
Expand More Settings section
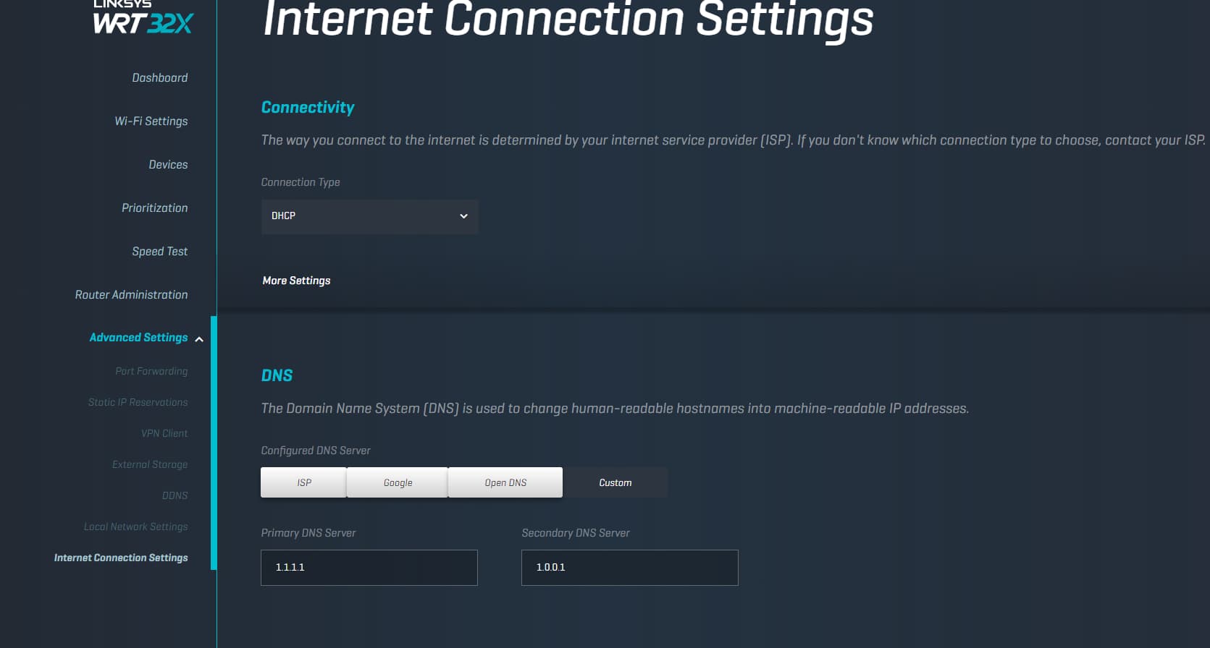click(x=296, y=281)
